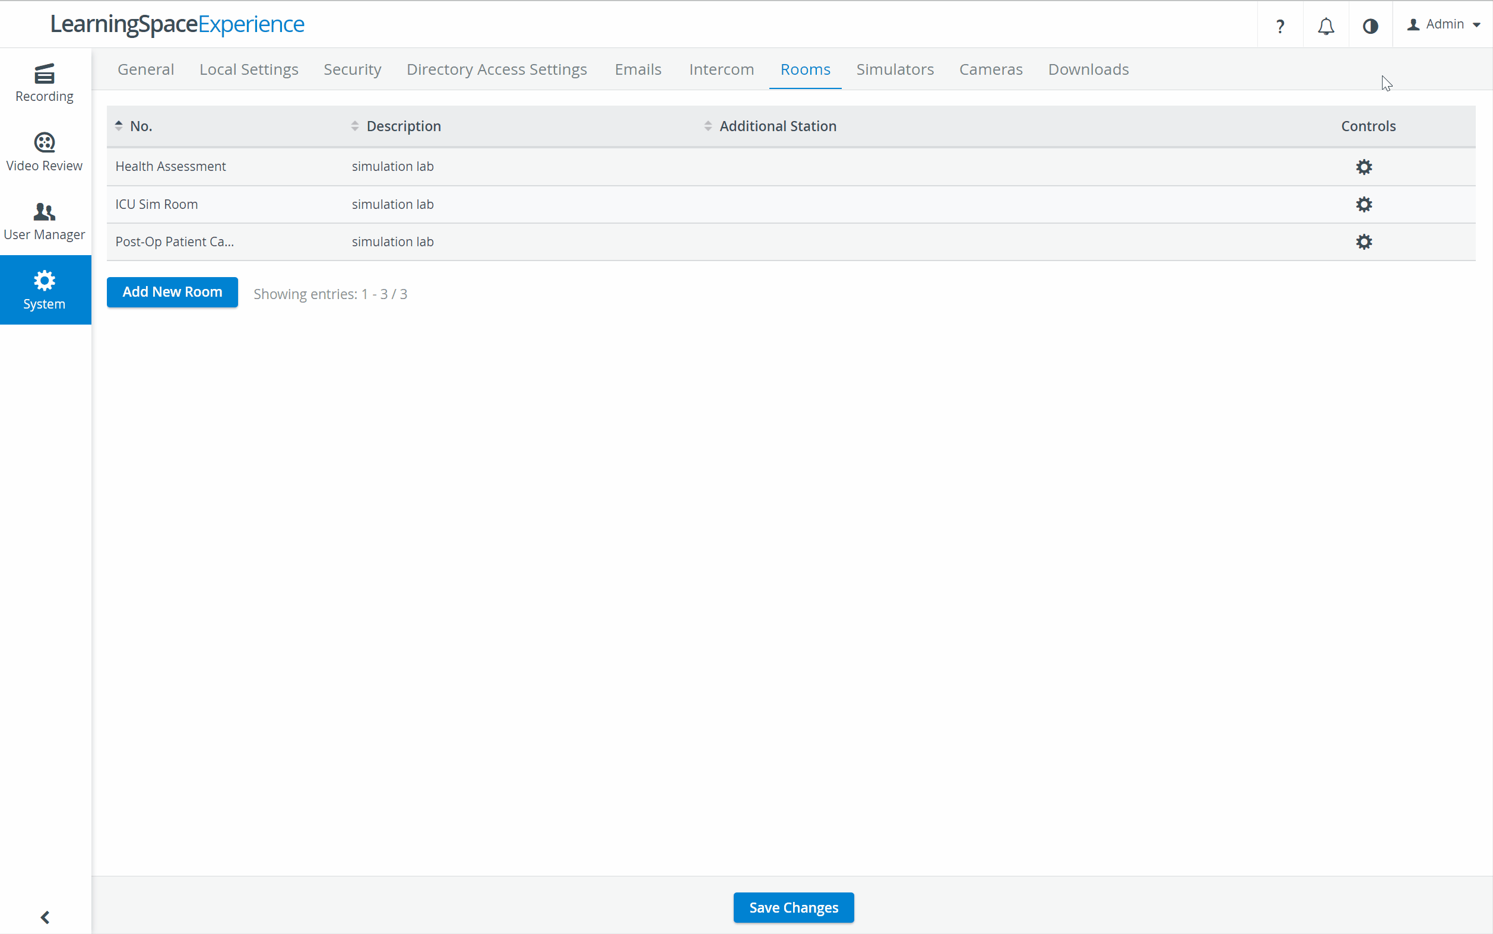The height and width of the screenshot is (934, 1493).
Task: Open the Recording module in sidebar
Action: coord(45,82)
